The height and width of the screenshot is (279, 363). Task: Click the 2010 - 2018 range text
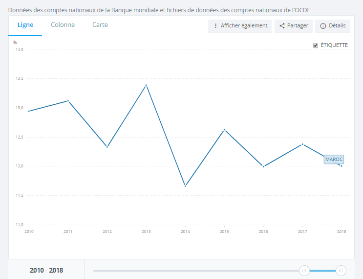[x=46, y=270]
